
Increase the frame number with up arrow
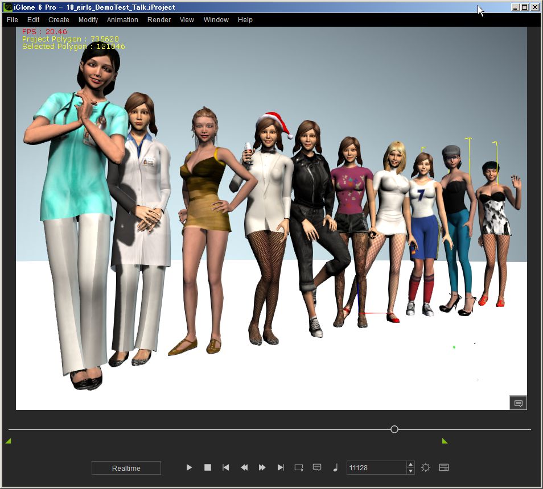[x=410, y=465]
